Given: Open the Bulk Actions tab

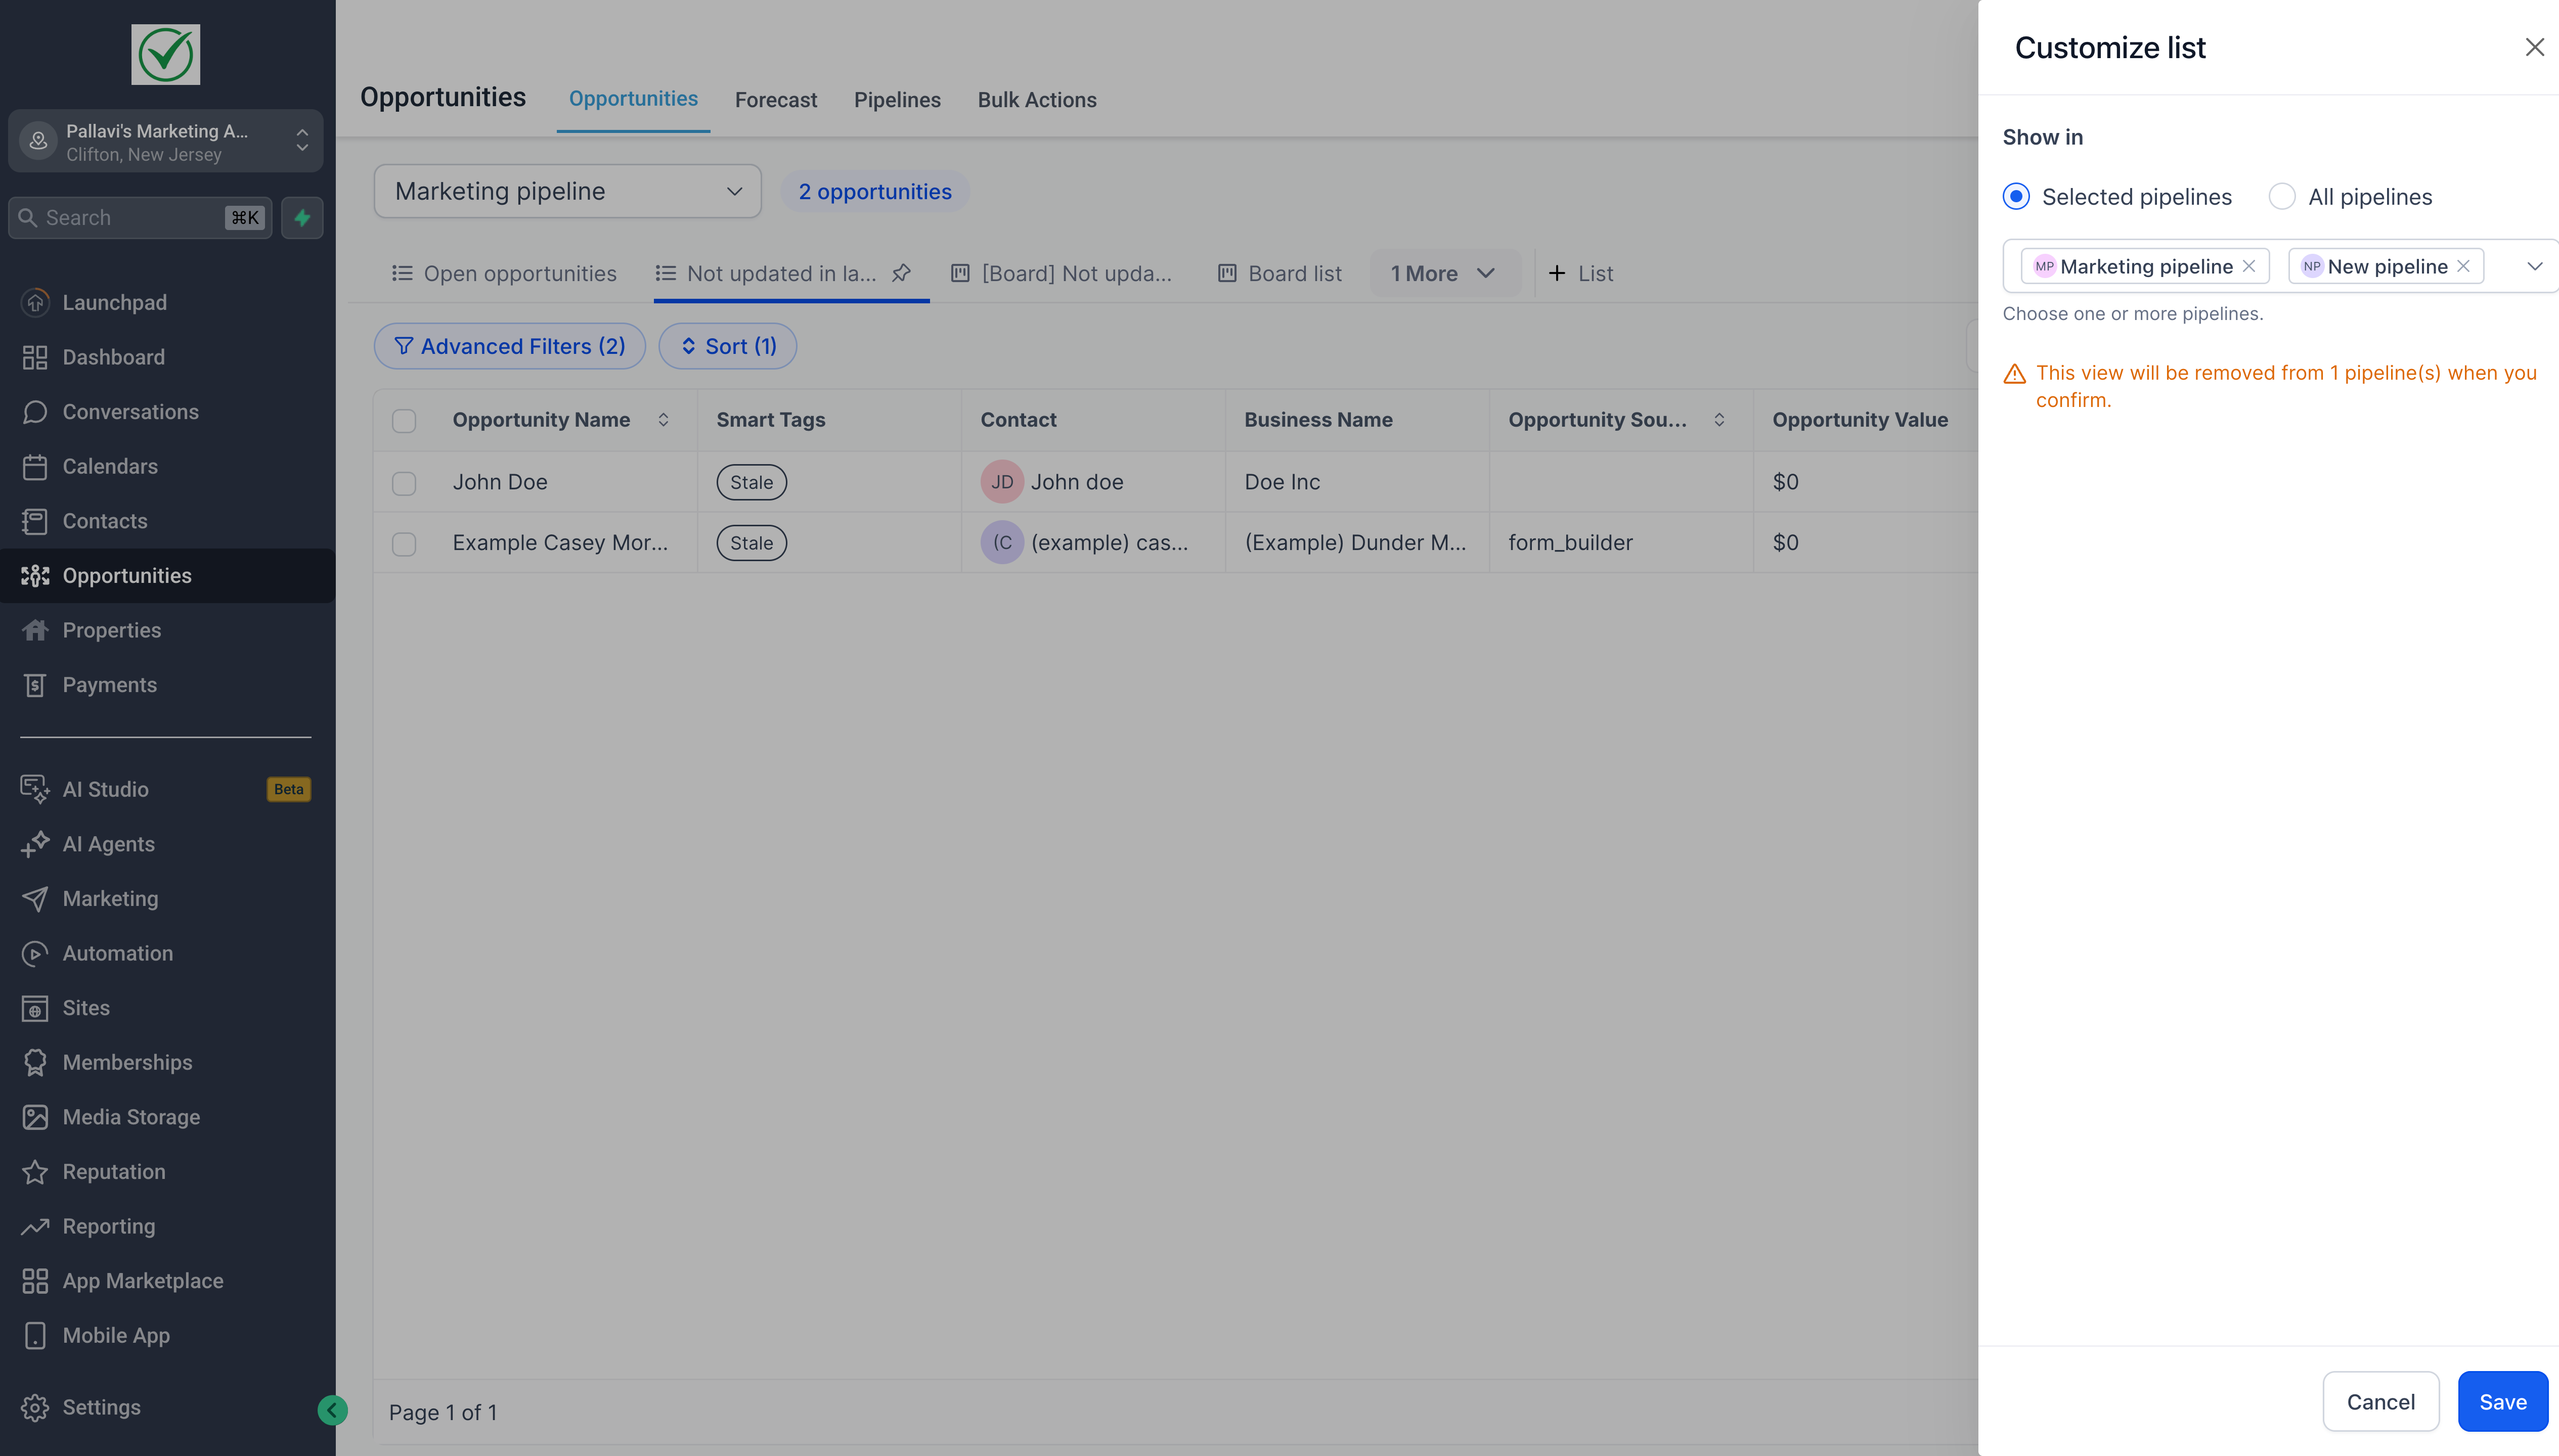Looking at the screenshot, I should point(1036,99).
